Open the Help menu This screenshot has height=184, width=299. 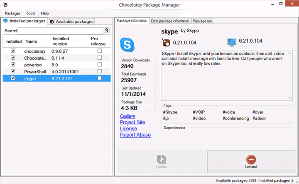[x=45, y=13]
